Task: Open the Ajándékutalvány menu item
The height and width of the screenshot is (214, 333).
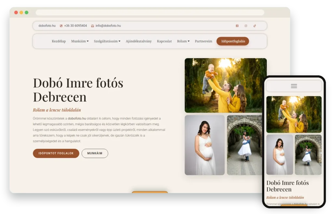Action: click(x=139, y=41)
